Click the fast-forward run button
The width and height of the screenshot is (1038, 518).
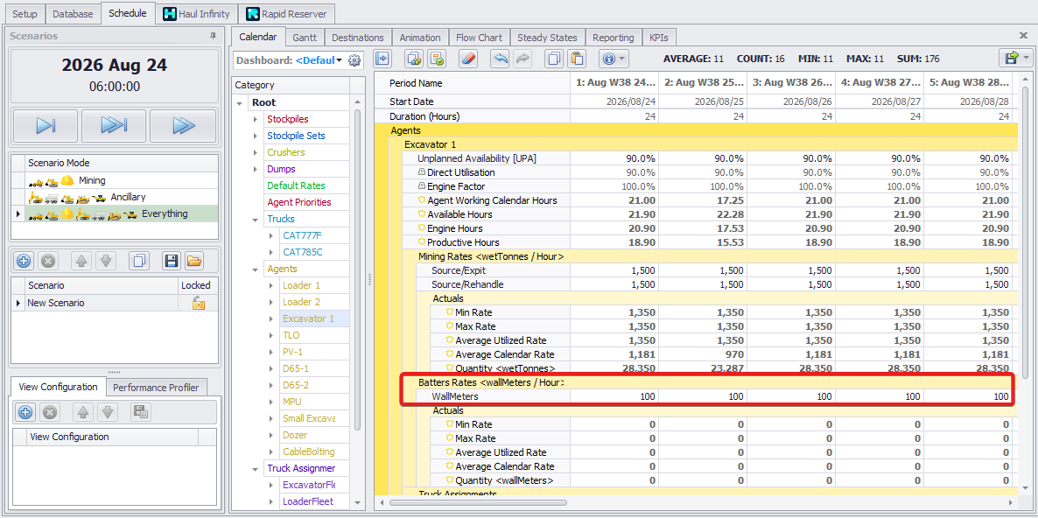(x=183, y=126)
